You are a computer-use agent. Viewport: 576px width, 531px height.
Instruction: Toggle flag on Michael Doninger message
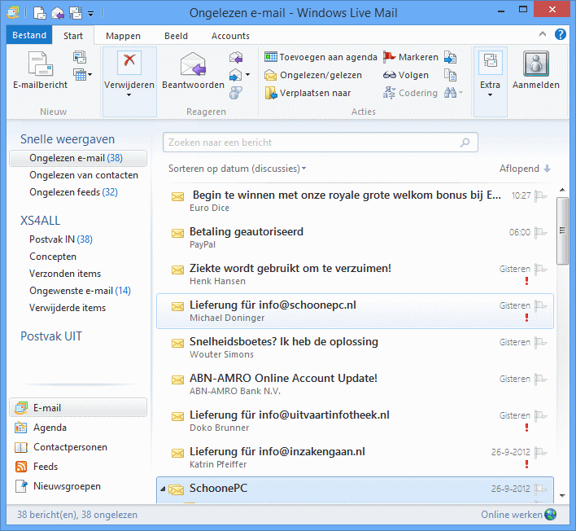coord(540,305)
